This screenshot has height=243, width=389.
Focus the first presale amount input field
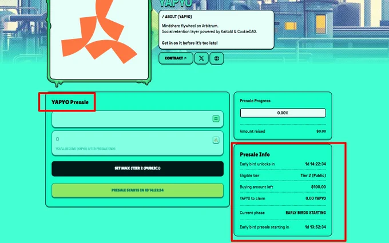[137, 119]
